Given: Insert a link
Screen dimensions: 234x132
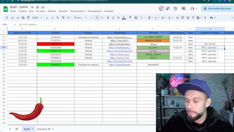Looking at the screenshot, I should tap(177, 18).
